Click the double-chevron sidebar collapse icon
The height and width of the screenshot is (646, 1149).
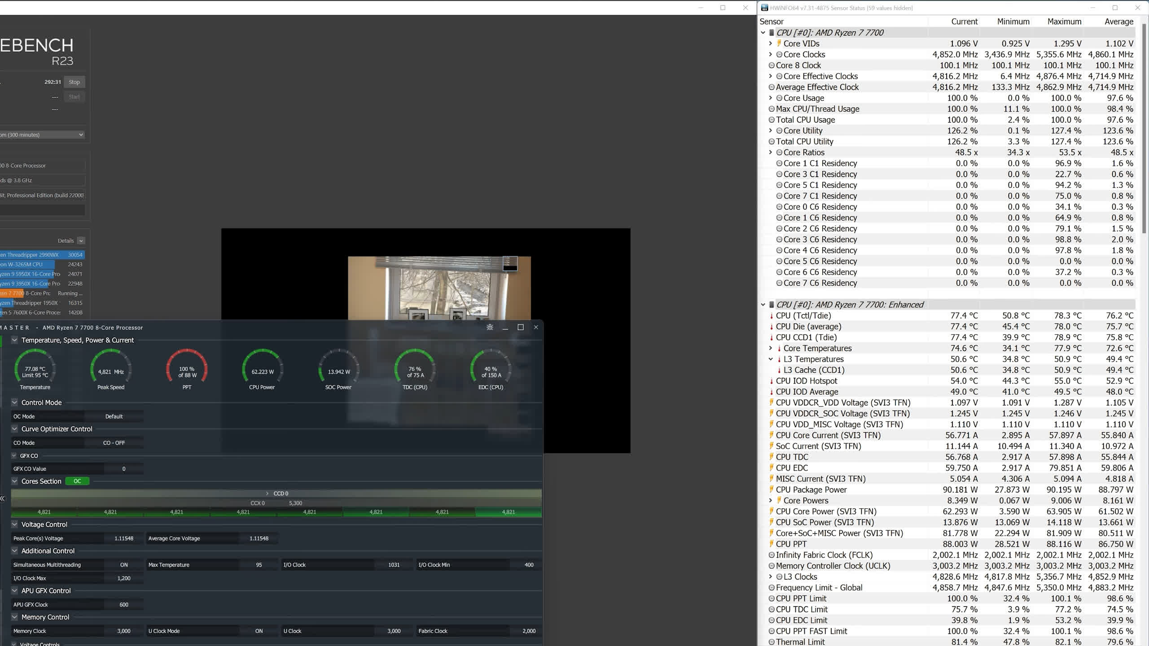tap(3, 498)
